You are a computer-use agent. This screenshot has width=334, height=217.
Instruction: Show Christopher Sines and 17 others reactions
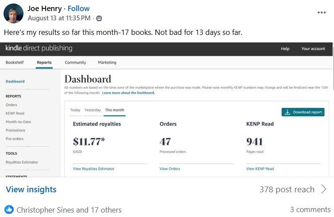69,210
